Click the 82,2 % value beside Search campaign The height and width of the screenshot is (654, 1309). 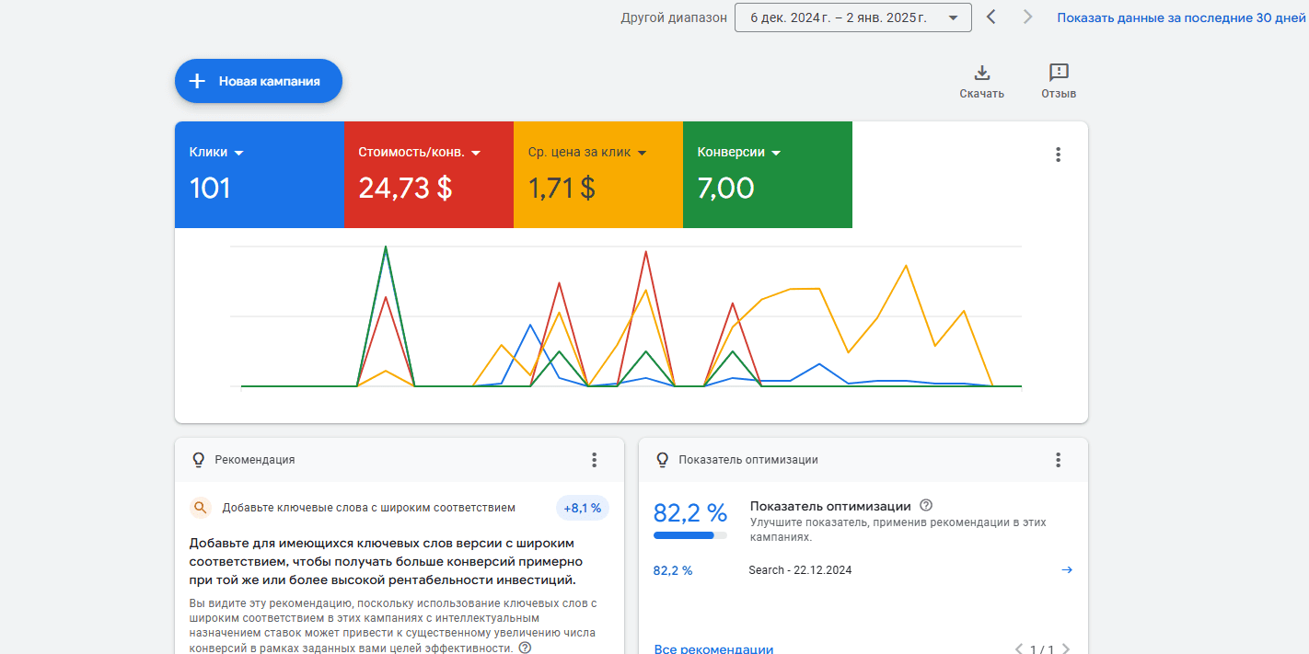coord(673,570)
